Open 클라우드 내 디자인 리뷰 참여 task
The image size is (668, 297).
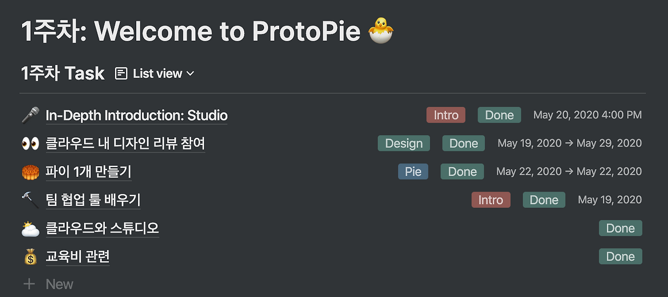(125, 144)
